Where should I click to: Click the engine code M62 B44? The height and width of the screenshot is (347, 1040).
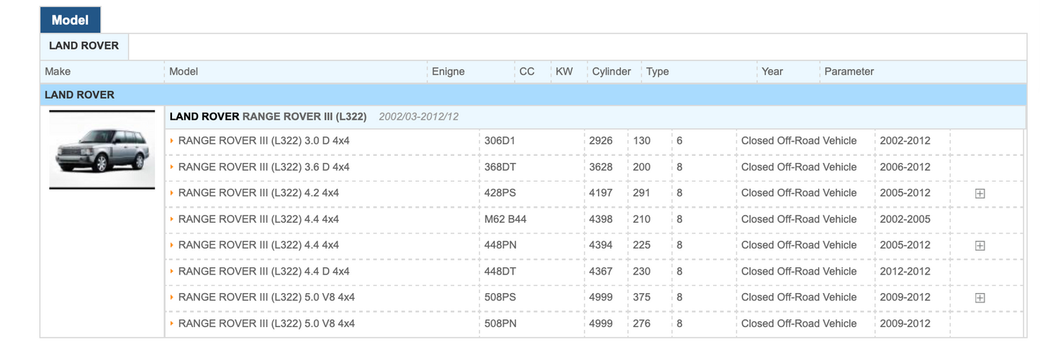click(x=505, y=219)
